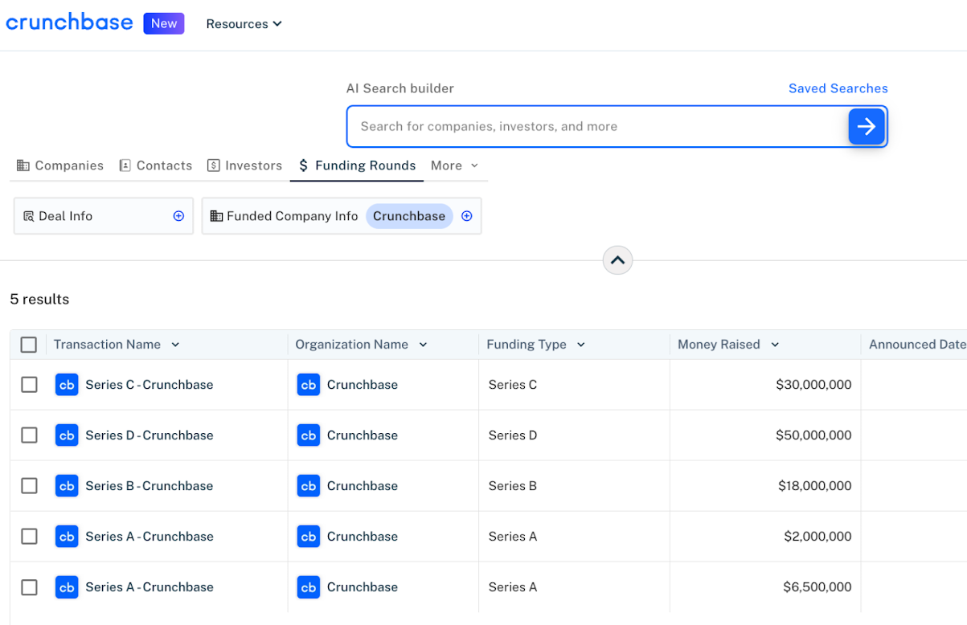Click the Crunchbase filter chip
Screen dimensions: 967x625
point(409,216)
